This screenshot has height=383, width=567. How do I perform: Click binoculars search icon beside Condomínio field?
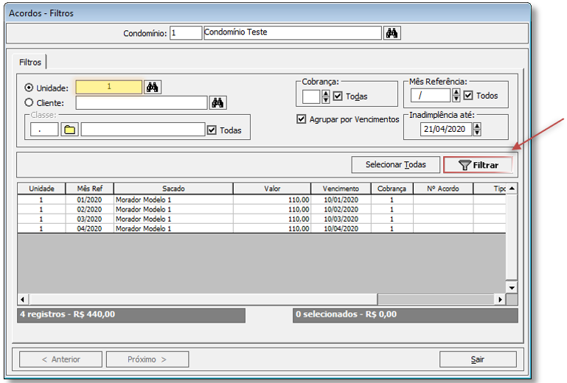[392, 33]
